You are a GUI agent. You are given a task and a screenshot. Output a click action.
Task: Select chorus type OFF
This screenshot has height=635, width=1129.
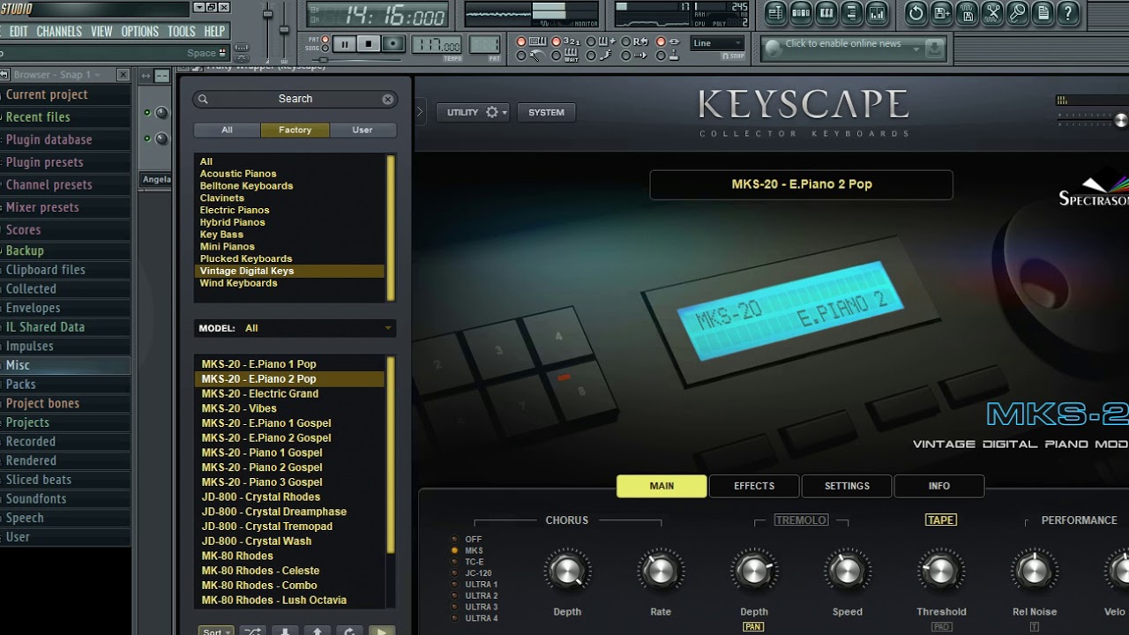[x=467, y=539]
